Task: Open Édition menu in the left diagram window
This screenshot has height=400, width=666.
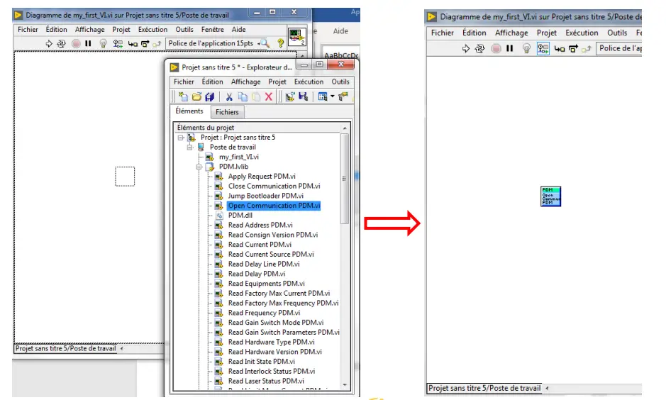Action: (57, 29)
